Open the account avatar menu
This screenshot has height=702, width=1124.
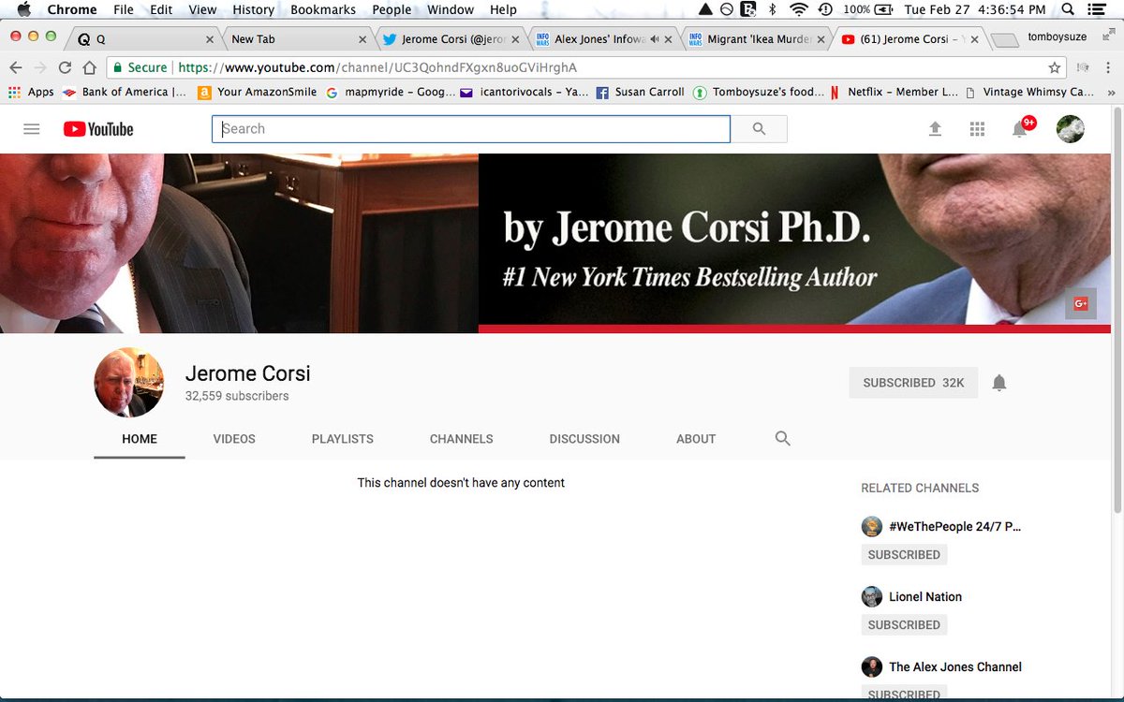1070,129
